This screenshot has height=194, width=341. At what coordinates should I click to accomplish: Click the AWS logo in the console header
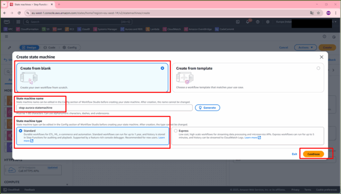(7, 22)
